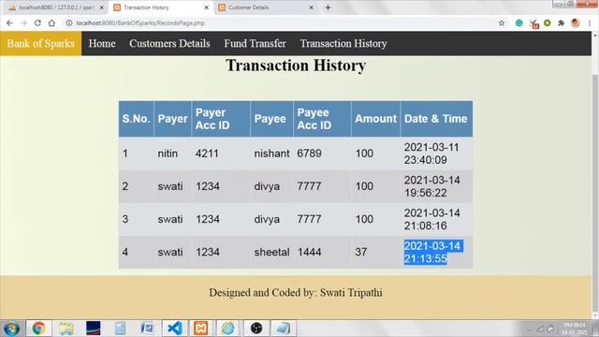Click the Amount column header
Image resolution: width=599 pixels, height=337 pixels.
pyautogui.click(x=376, y=119)
